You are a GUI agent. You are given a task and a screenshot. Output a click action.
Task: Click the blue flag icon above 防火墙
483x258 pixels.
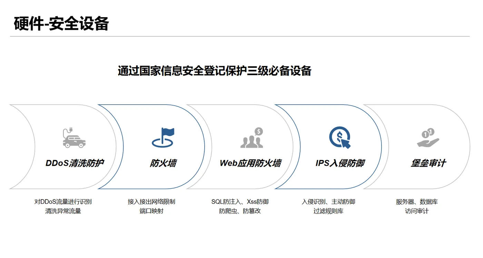tap(163, 138)
